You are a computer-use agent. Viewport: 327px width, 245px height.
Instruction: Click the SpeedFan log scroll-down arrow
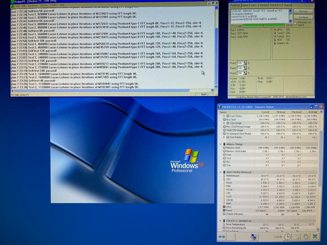click(290, 21)
